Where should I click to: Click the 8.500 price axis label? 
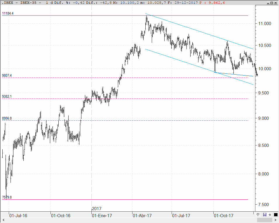(x=264, y=145)
